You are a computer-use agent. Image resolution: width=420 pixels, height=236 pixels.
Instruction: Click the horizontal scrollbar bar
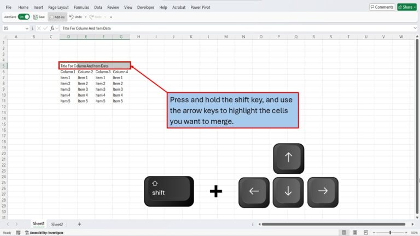click(334, 224)
